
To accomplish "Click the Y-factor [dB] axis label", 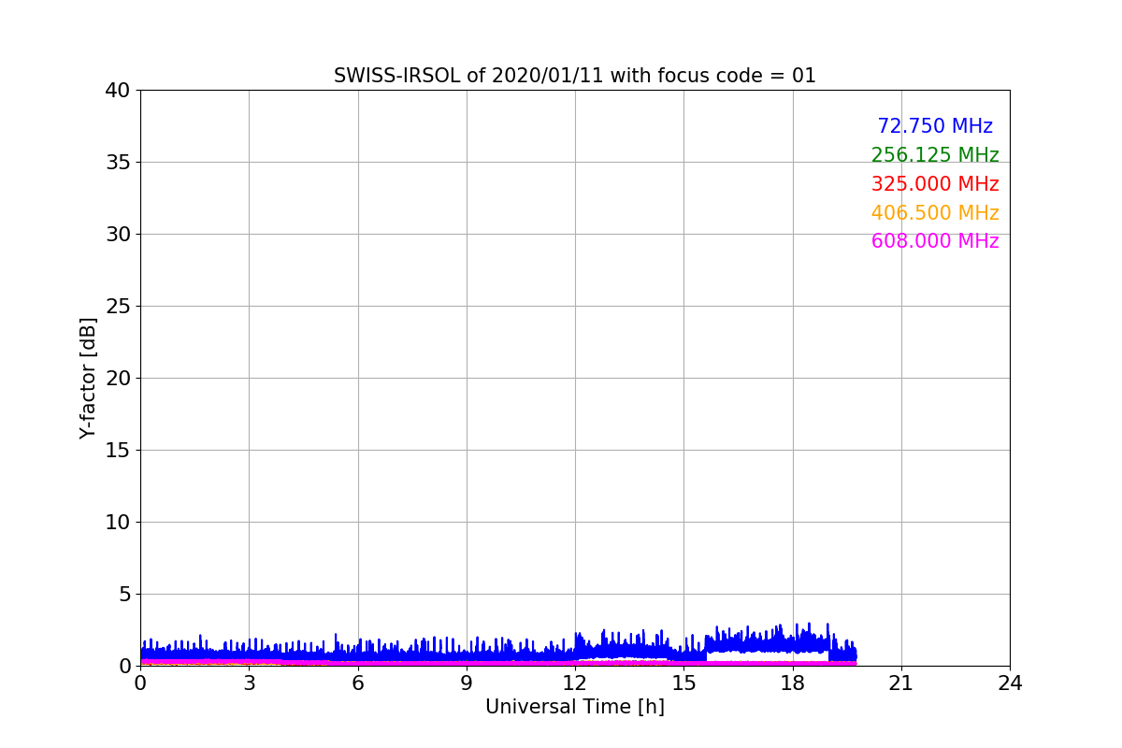I will tap(88, 378).
